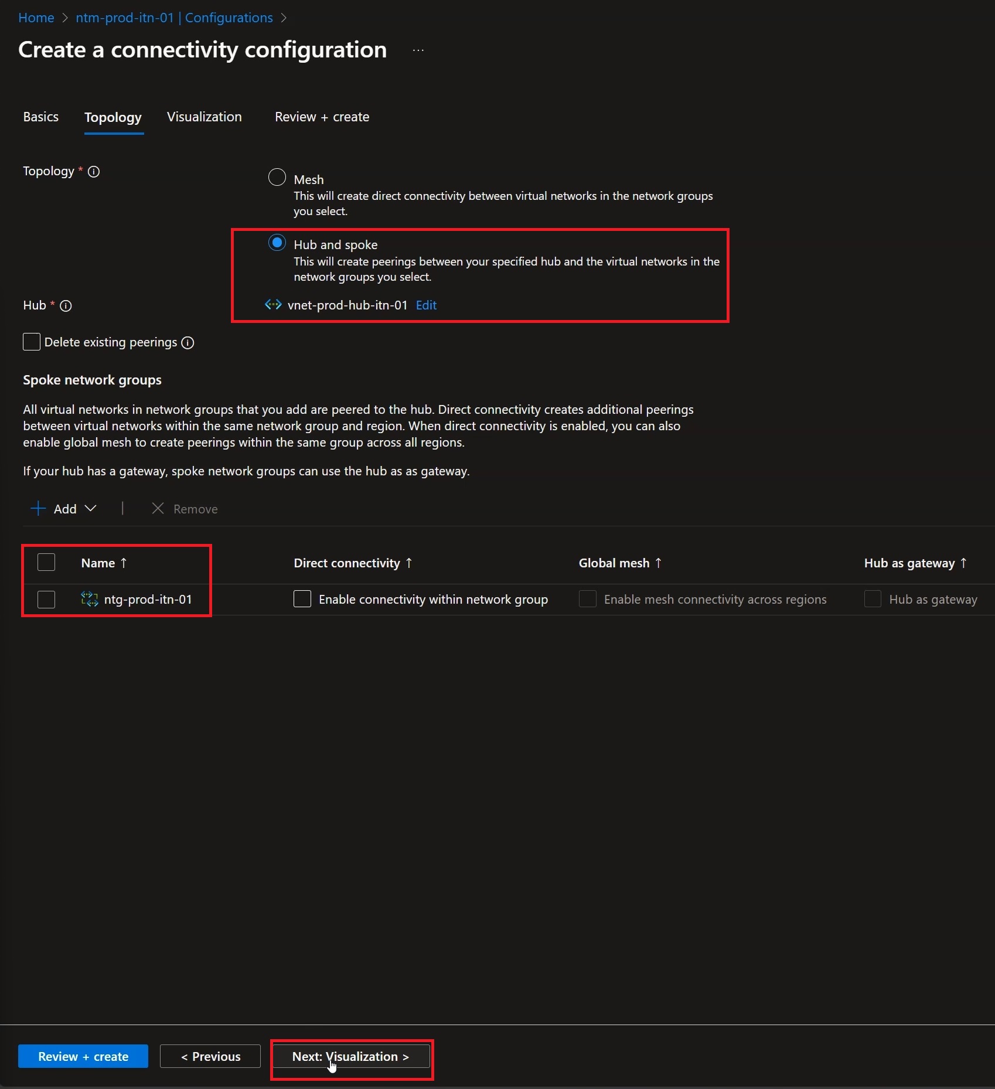995x1089 pixels.
Task: Click the X icon on Remove
Action: pos(158,508)
